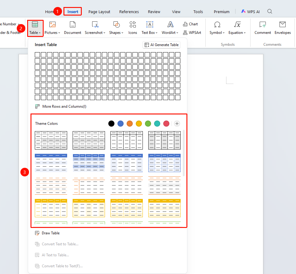The image size is (296, 274).
Task: Switch to the Page Layout tab
Action: tap(99, 12)
